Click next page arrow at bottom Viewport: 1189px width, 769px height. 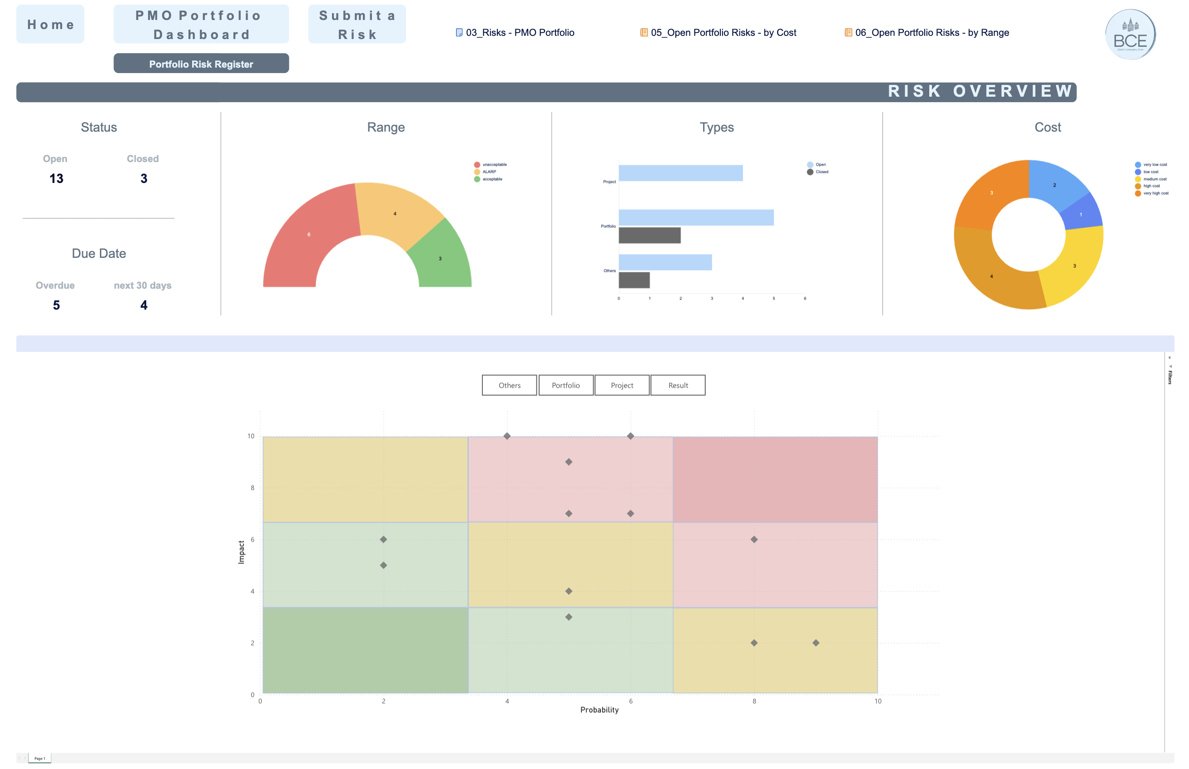click(x=25, y=758)
